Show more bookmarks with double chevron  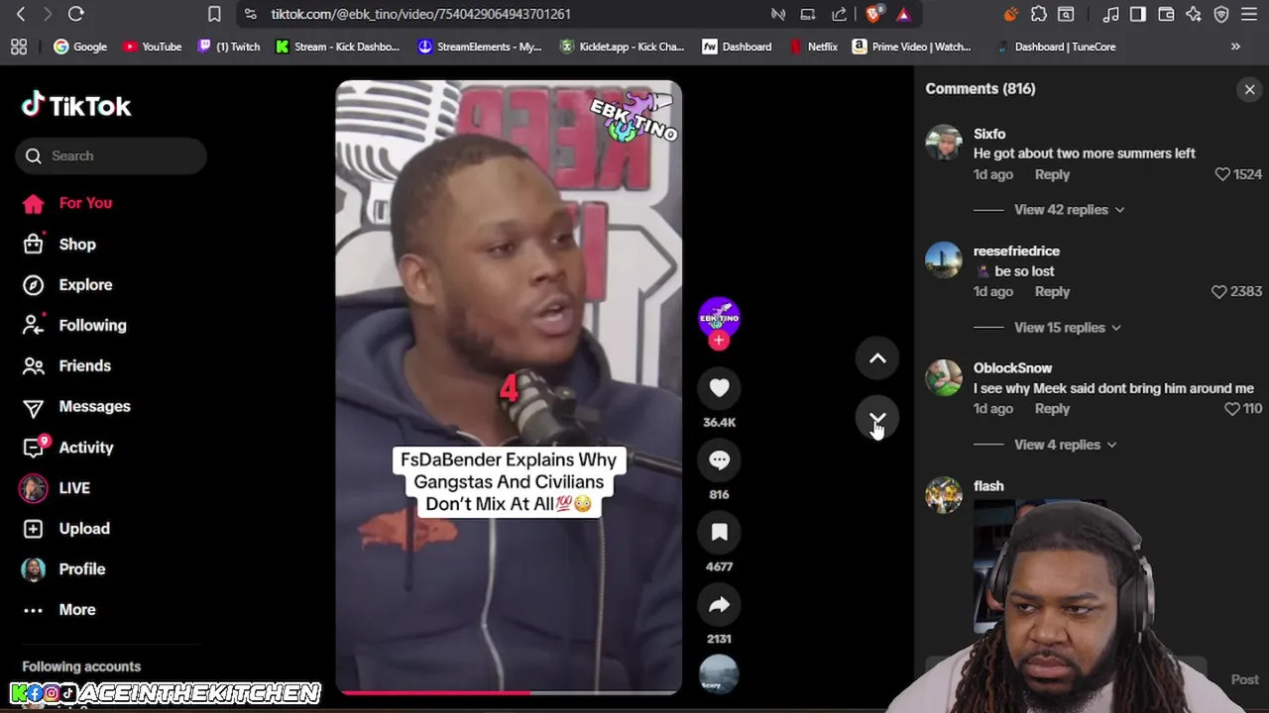coord(1235,47)
